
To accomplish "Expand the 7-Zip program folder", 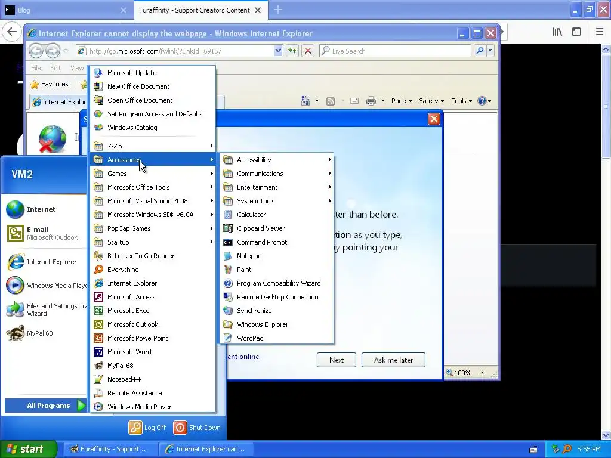I will 153,146.
